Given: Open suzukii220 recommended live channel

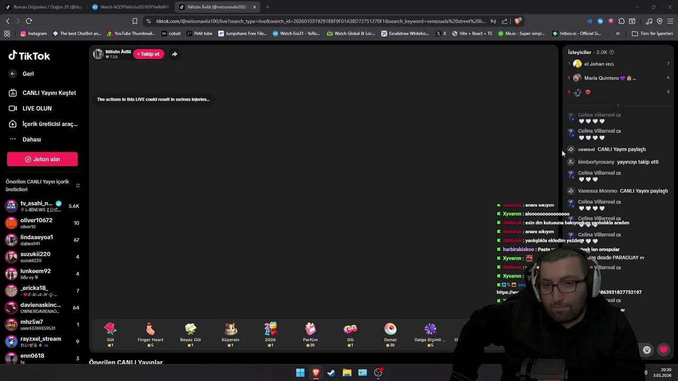Looking at the screenshot, I should (42, 257).
